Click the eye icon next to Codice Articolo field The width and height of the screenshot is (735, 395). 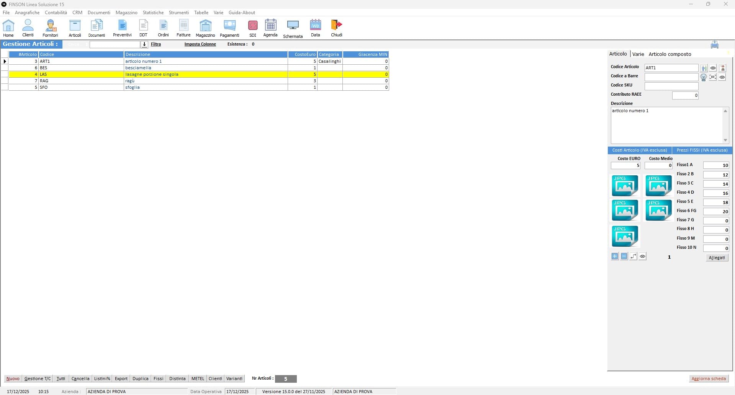click(x=713, y=68)
